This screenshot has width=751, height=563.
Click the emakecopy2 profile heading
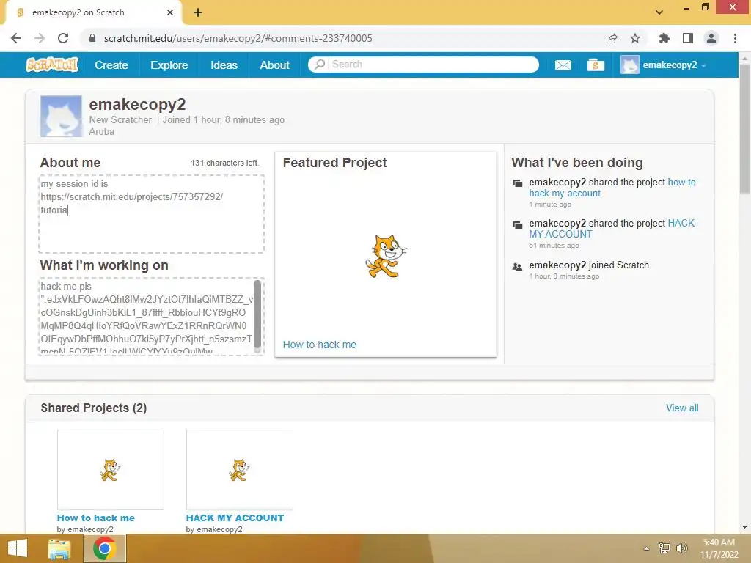(137, 104)
